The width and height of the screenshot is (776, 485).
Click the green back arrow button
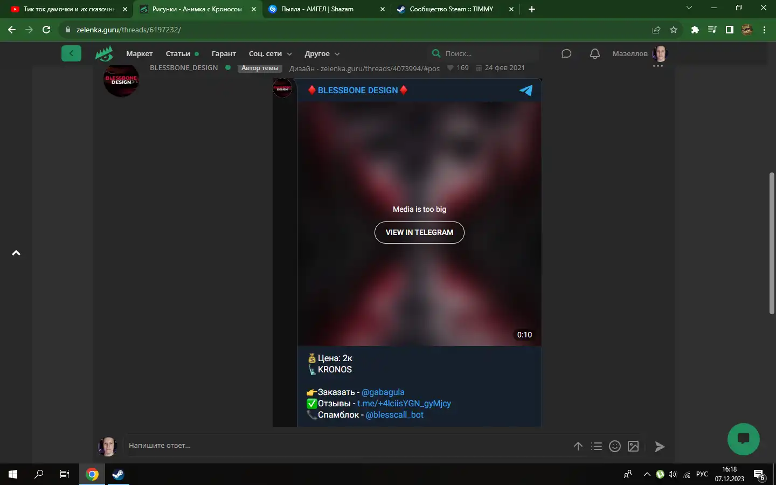pos(71,53)
